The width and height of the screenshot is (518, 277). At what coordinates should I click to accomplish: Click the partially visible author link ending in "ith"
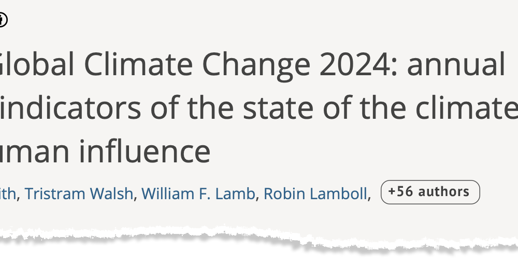click(x=8, y=193)
